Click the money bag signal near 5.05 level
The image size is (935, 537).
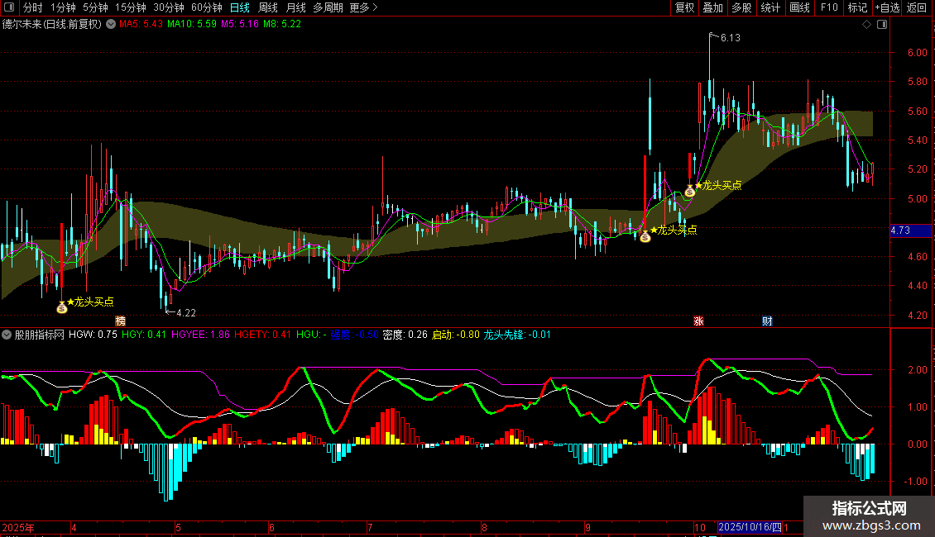690,191
